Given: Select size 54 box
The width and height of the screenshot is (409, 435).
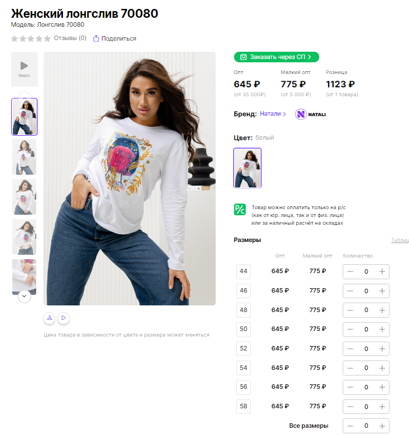Looking at the screenshot, I should (244, 368).
